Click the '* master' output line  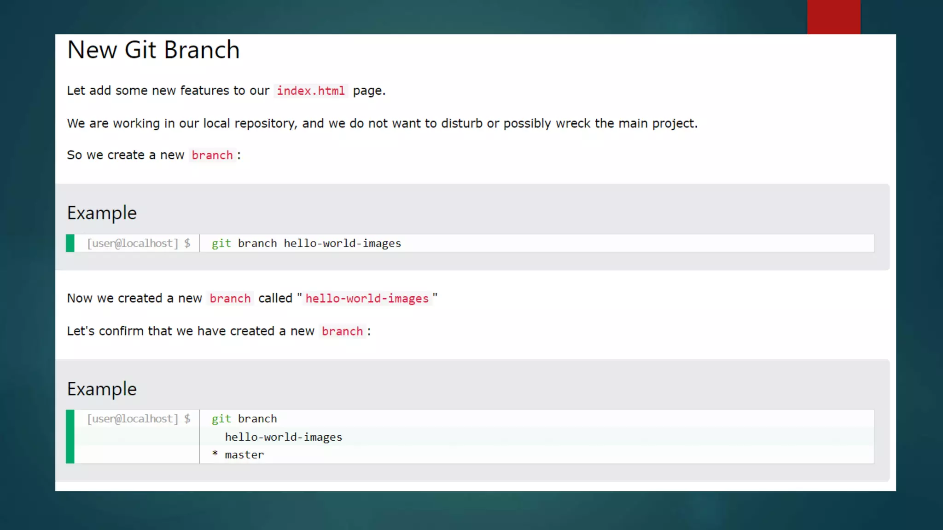point(238,455)
